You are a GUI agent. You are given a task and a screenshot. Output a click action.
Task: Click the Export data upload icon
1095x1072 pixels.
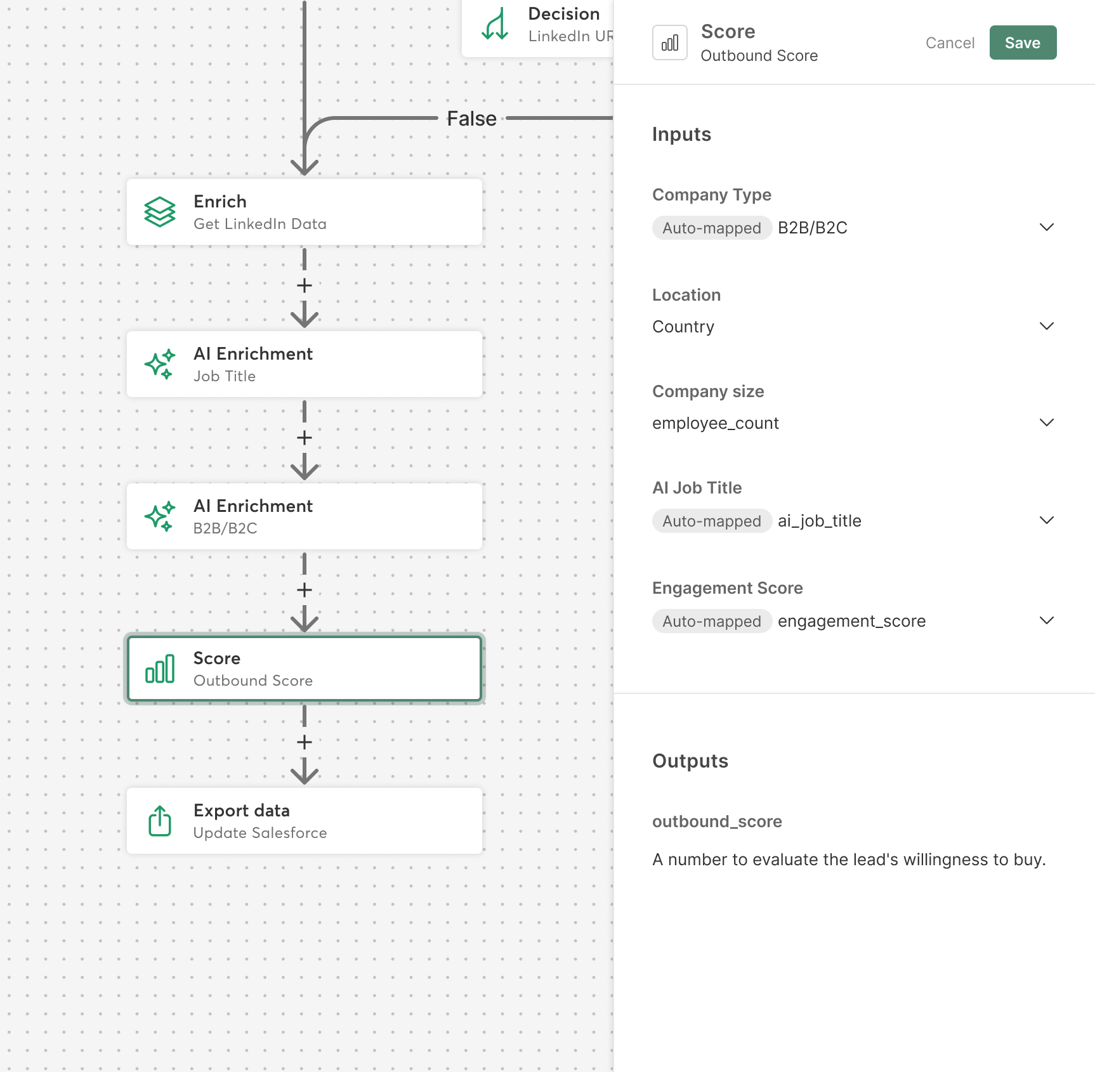click(160, 821)
